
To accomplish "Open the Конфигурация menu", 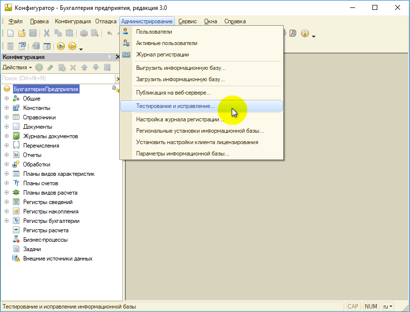I will [73, 21].
